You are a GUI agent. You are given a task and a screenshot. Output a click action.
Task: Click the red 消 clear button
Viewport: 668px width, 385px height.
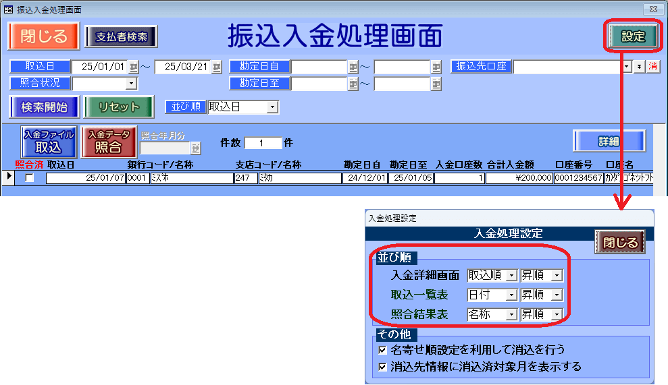(652, 67)
